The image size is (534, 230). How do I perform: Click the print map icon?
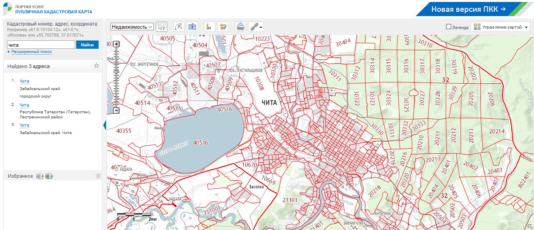[x=240, y=27]
